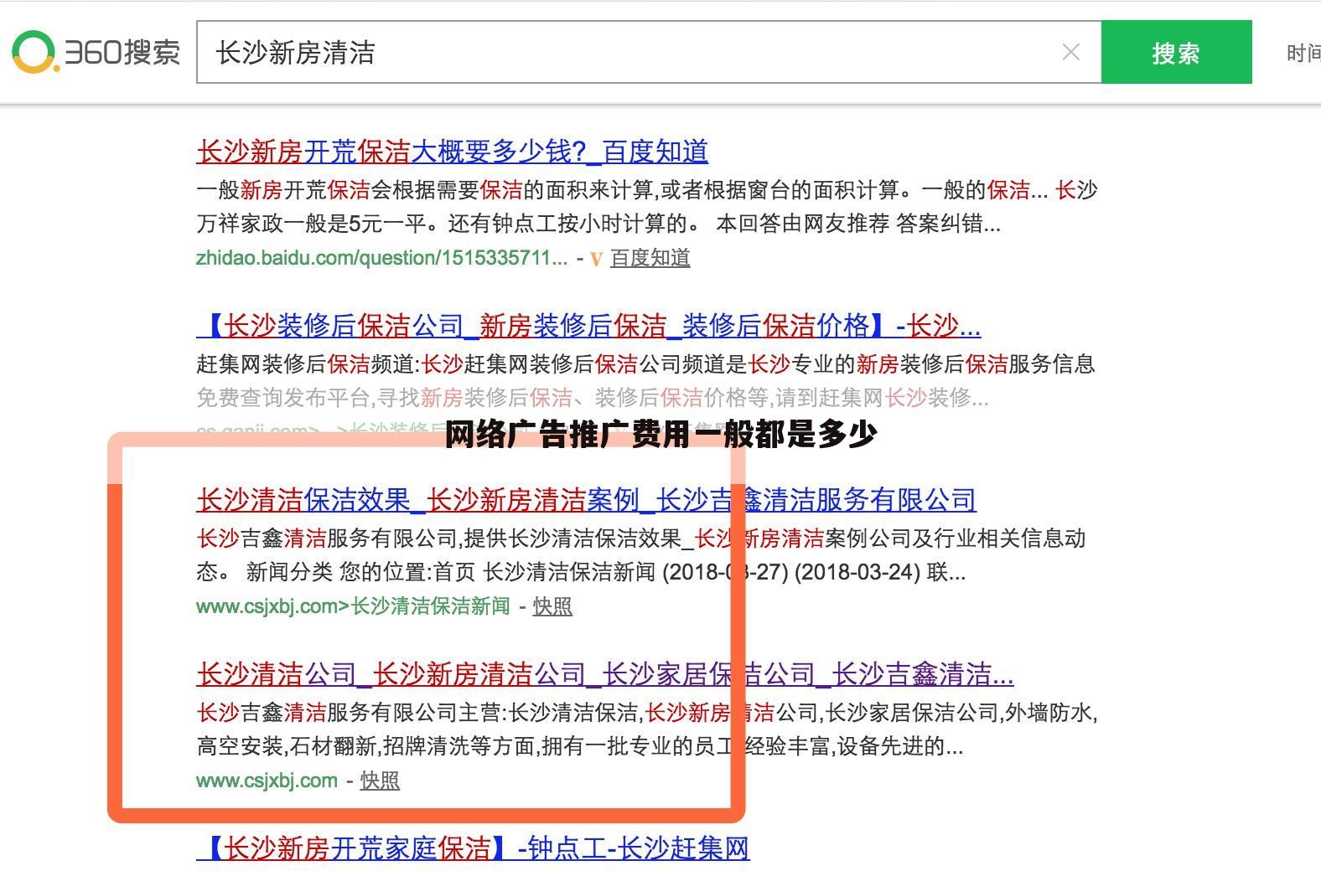Image resolution: width=1321 pixels, height=871 pixels.
Task: Open the 360搜索 logo homepage
Action: tap(96, 52)
